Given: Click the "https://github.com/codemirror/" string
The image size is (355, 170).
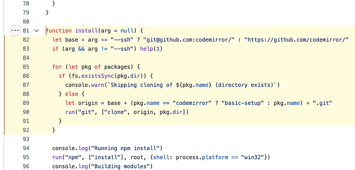Looking at the screenshot, I should tap(296, 40).
